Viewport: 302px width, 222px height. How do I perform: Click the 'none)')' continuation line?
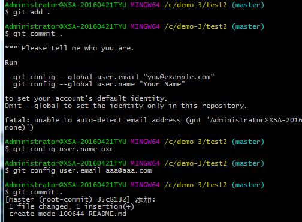[19, 127]
